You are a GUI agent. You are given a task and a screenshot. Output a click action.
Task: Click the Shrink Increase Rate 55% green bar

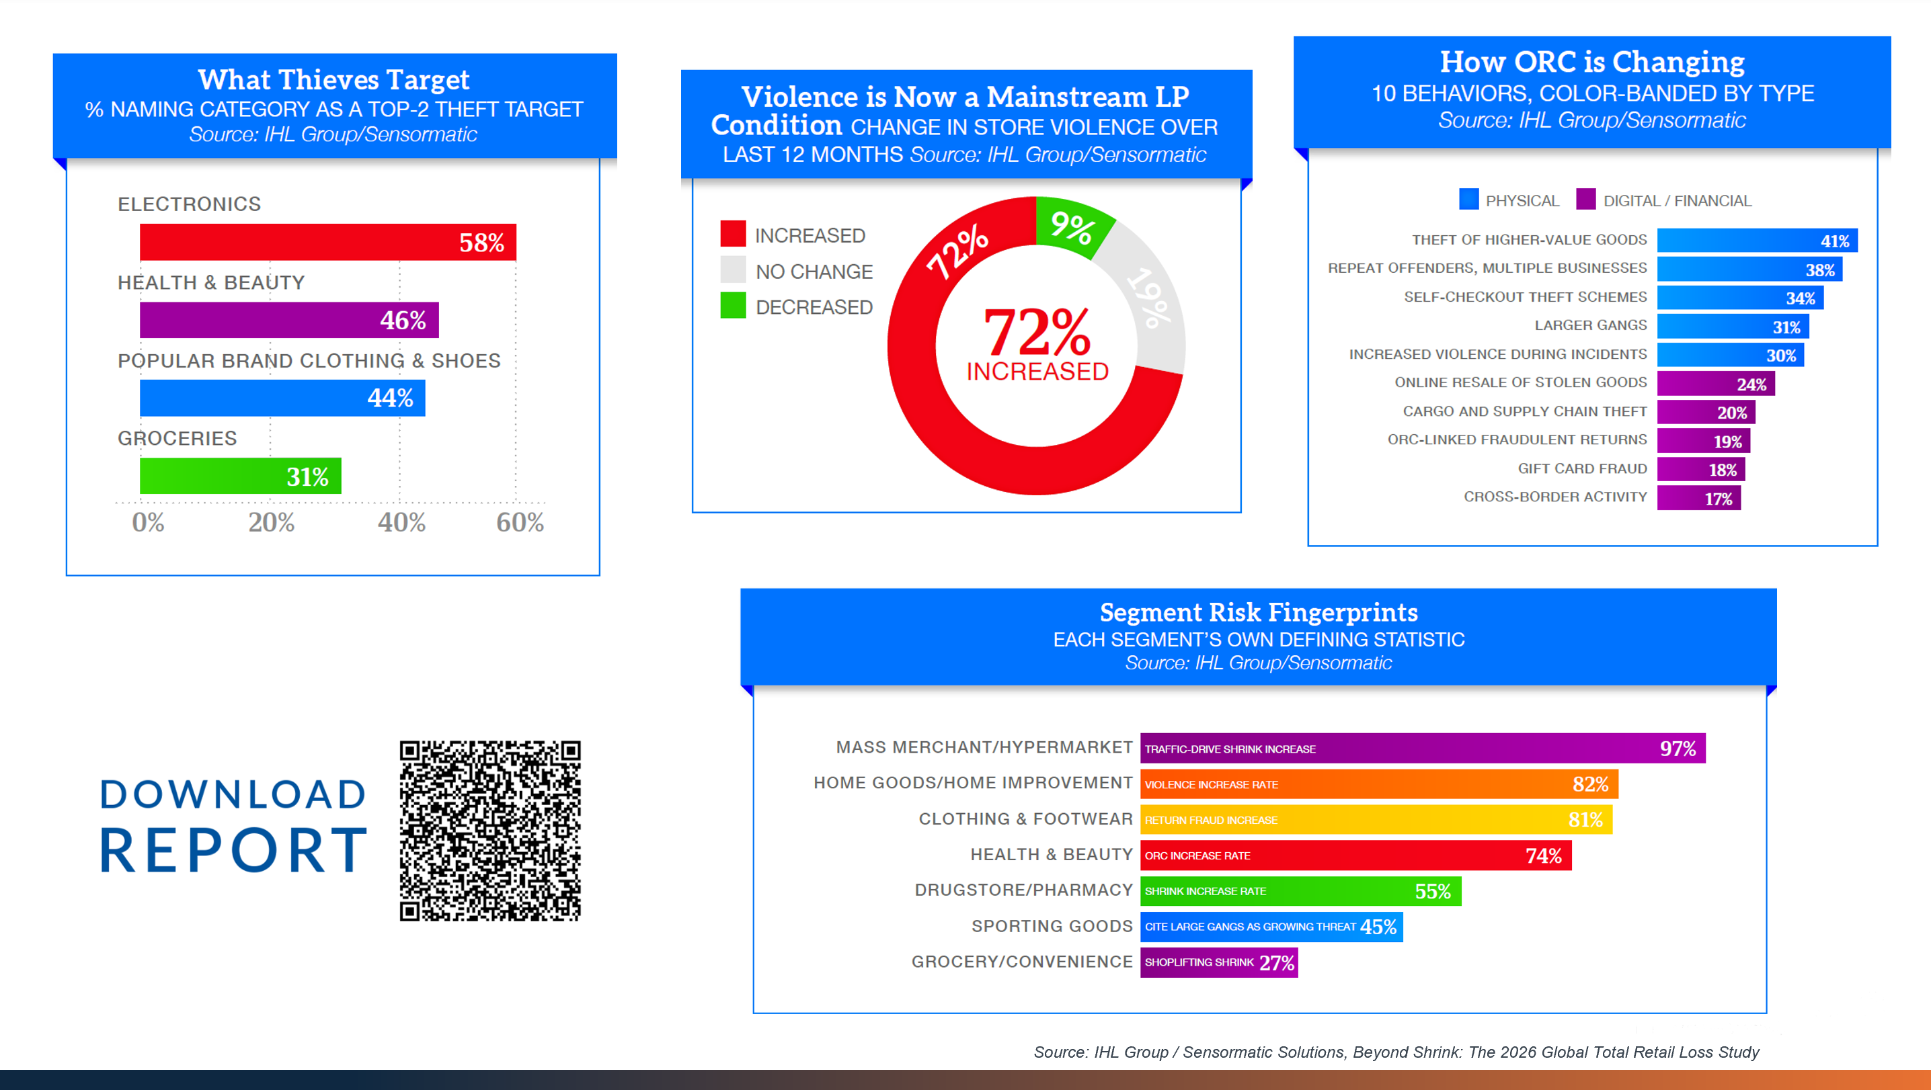point(1300,890)
